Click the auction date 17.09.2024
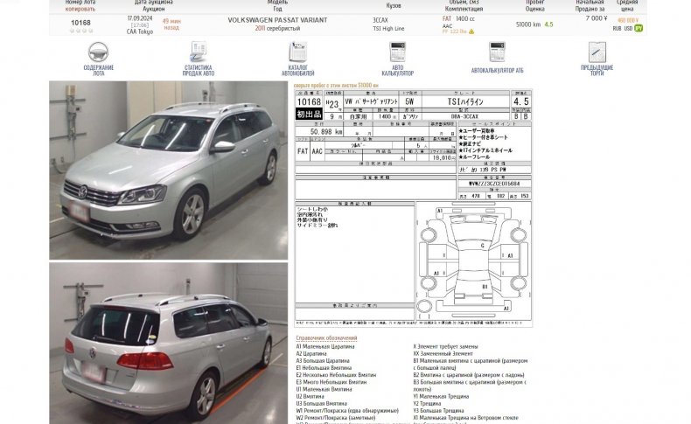Viewport: 691px width, 424px height. pos(140,18)
